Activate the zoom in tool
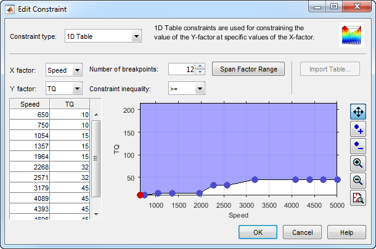The width and height of the screenshot is (376, 249). (x=358, y=163)
